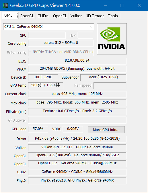Open the Vulkan tab

tap(76, 16)
